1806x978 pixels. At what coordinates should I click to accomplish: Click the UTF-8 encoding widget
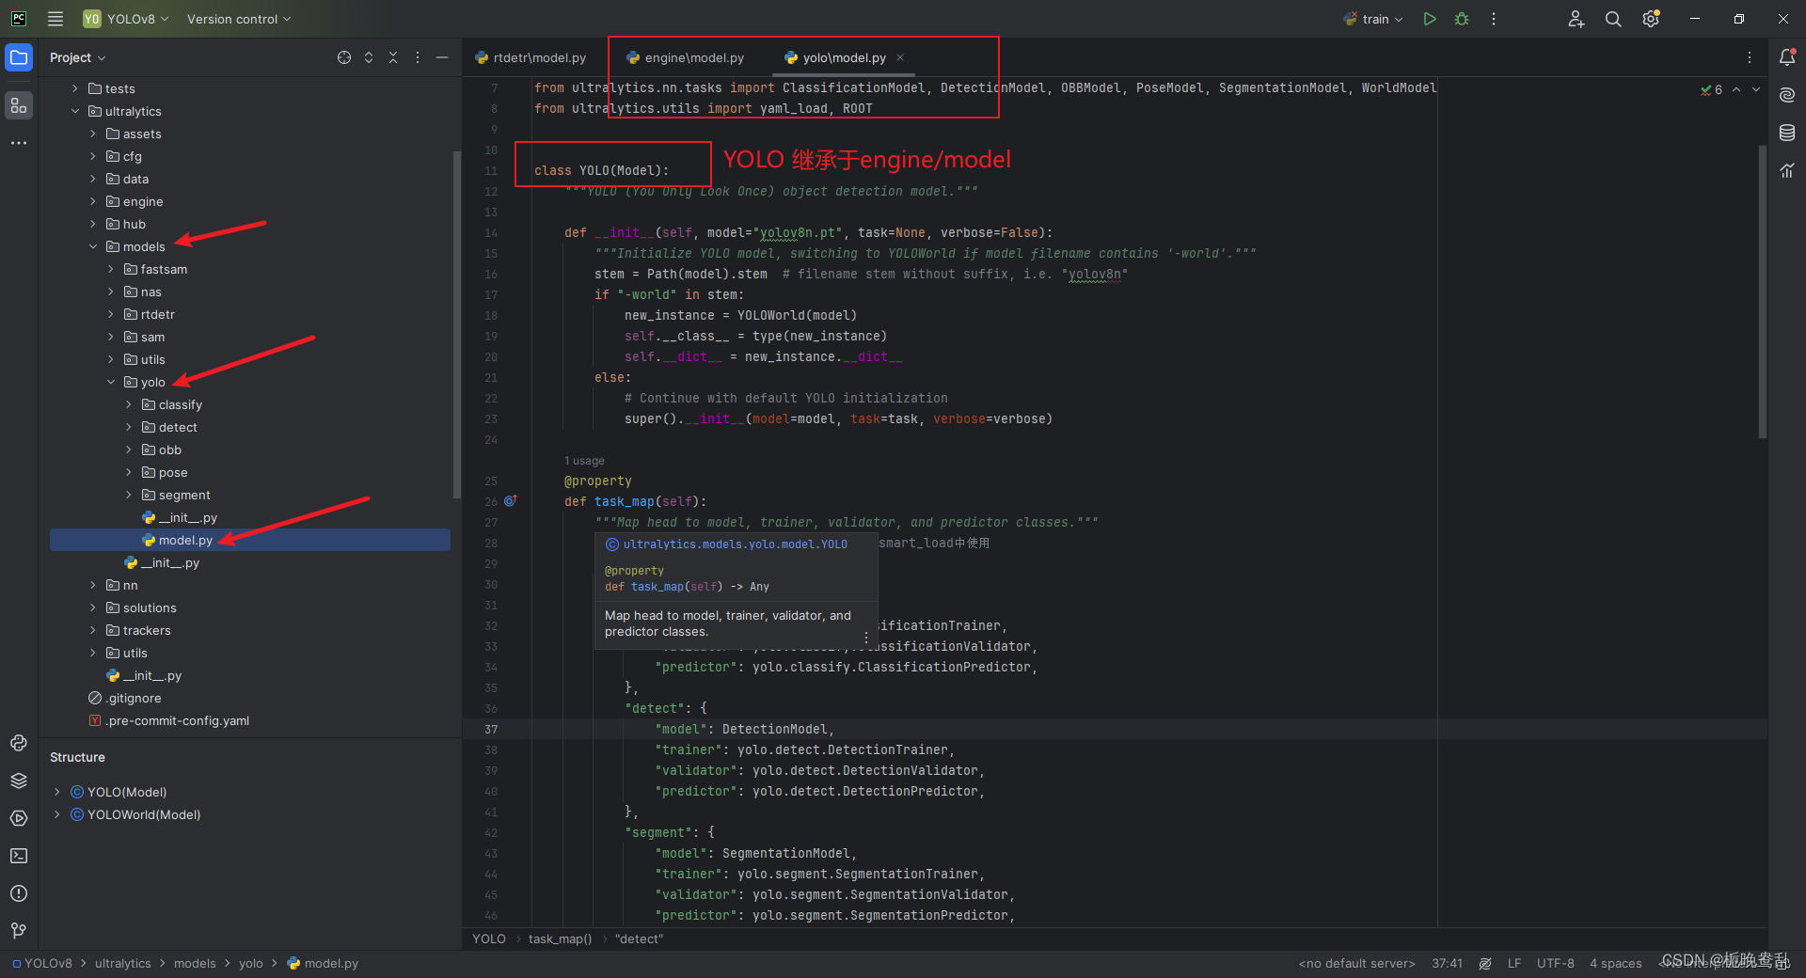tap(1555, 963)
